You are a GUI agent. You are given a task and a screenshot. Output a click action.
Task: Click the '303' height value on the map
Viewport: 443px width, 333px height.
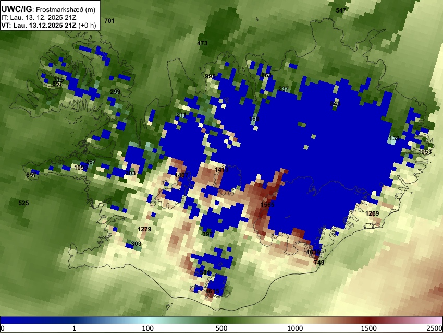coord(136,244)
